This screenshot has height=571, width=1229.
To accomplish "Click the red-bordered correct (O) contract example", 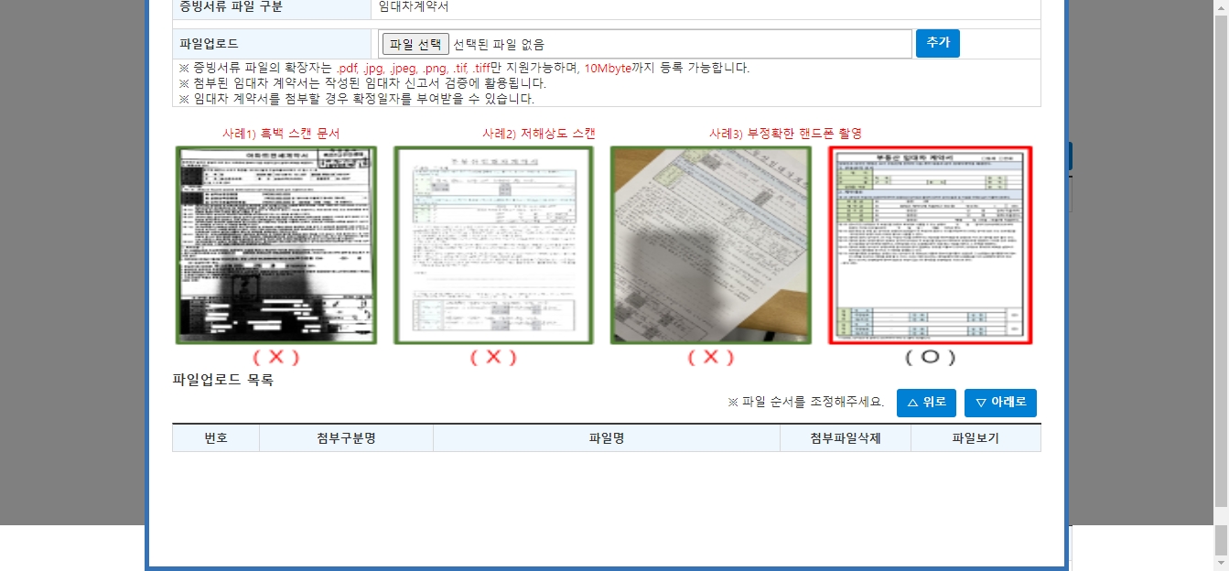I will click(931, 245).
